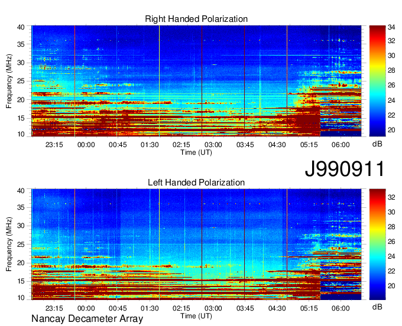Click the "Left Handed Polarization" plot title
Image resolution: width=402 pixels, height=326 pixels.
coord(196,182)
